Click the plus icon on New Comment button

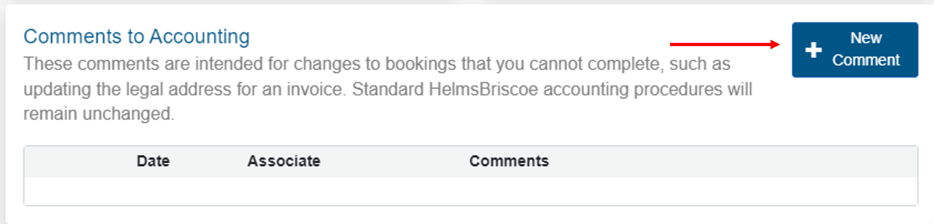[x=814, y=50]
